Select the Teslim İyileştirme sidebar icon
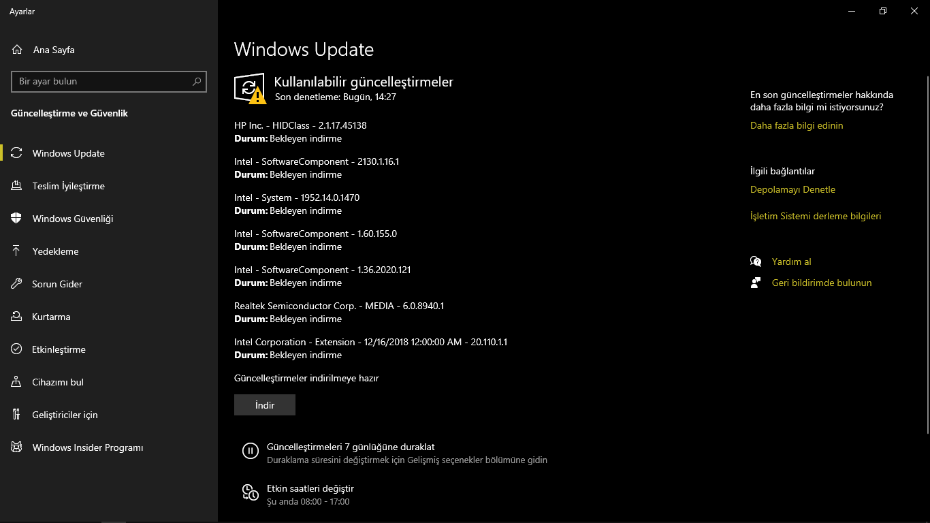 (17, 186)
